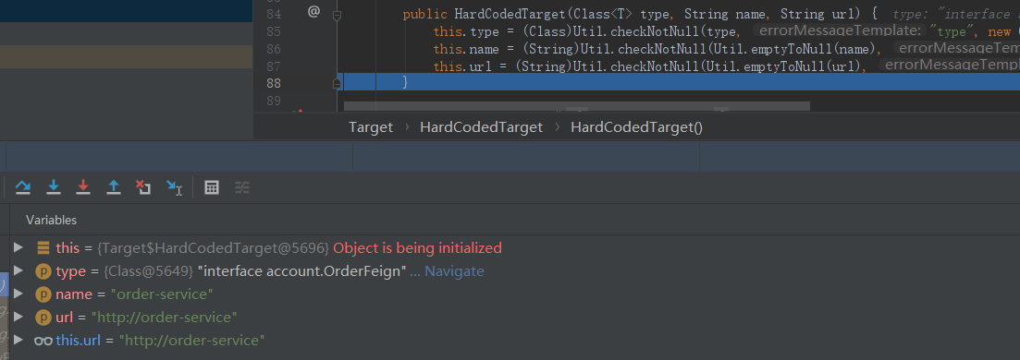The height and width of the screenshot is (360, 1020).
Task: Click the @ gutter icon on line 84
Action: 313,12
